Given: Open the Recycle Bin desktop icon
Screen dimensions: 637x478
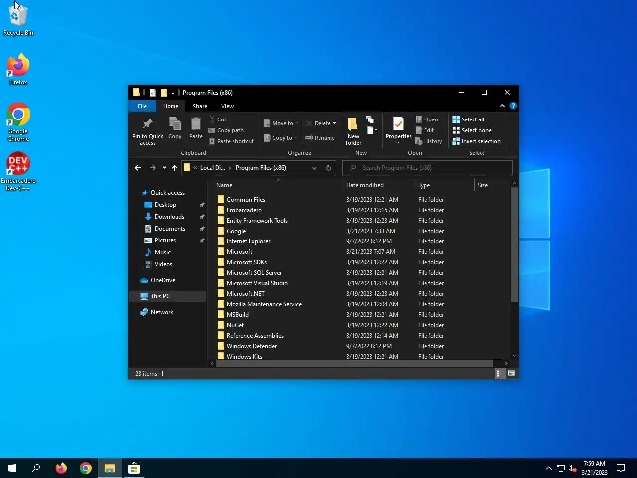Looking at the screenshot, I should pos(18,20).
